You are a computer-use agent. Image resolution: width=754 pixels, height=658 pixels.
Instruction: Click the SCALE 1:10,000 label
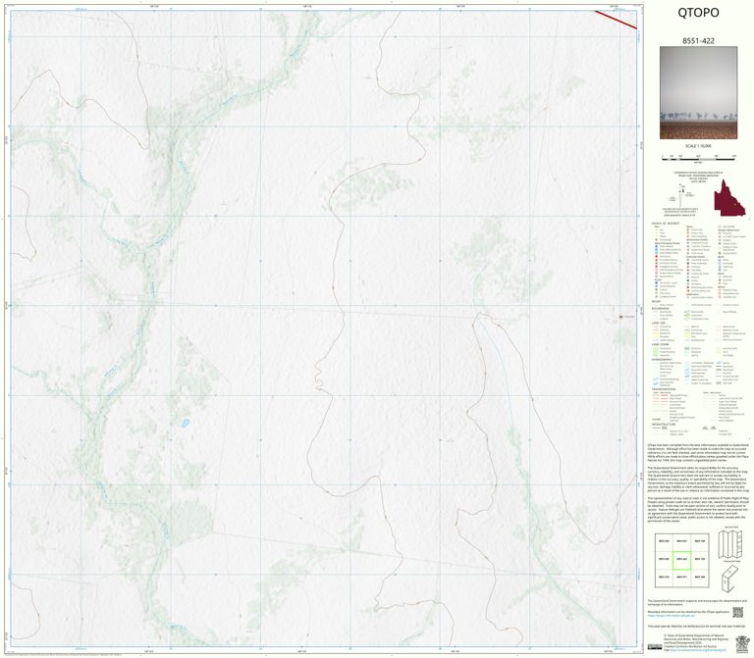pos(698,146)
